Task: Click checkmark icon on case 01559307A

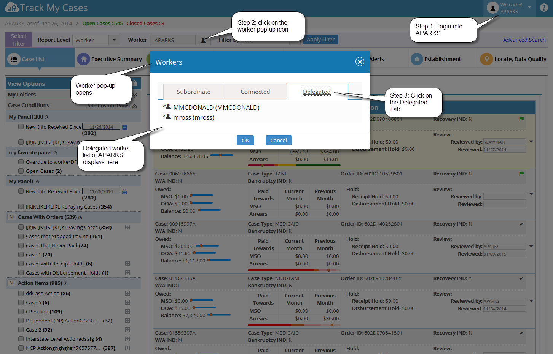Action: tap(521, 333)
